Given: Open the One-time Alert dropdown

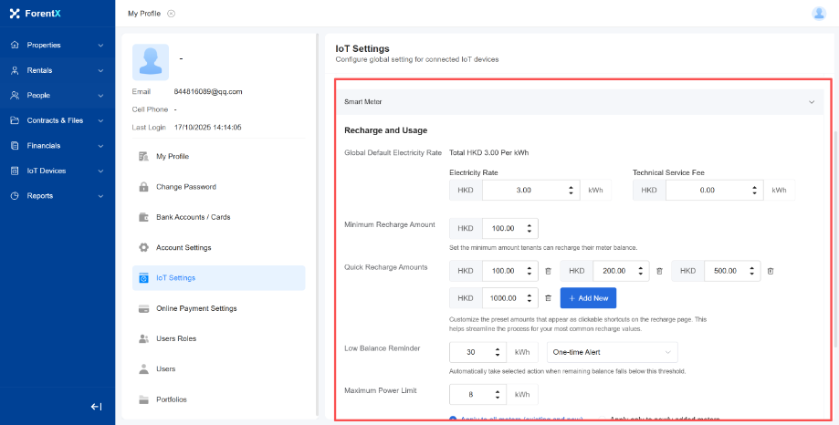Looking at the screenshot, I should pos(612,352).
